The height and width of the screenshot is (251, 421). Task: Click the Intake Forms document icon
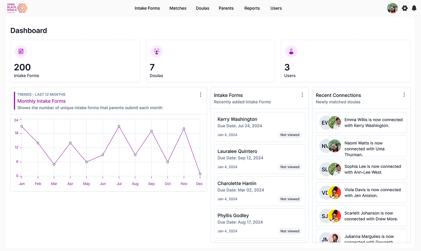tap(21, 51)
